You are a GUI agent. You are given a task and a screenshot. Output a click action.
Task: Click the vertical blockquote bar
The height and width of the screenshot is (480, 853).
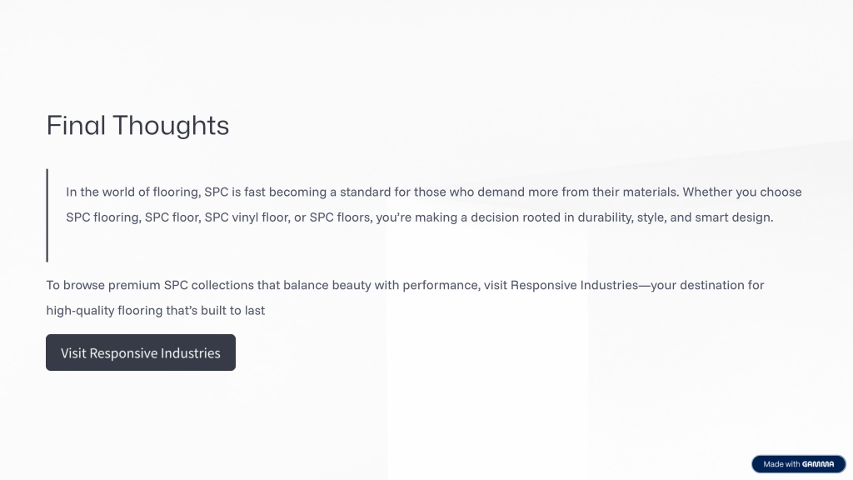click(x=47, y=215)
